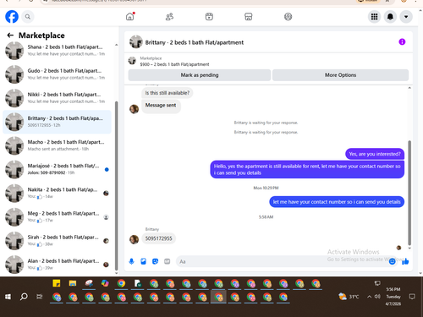Open Alan conversation in the list
This screenshot has height=317, width=423.
click(x=58, y=265)
